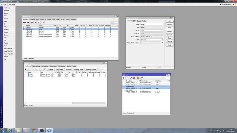
Task: Add a new wireless interface with the red plus
Action: (26, 69)
